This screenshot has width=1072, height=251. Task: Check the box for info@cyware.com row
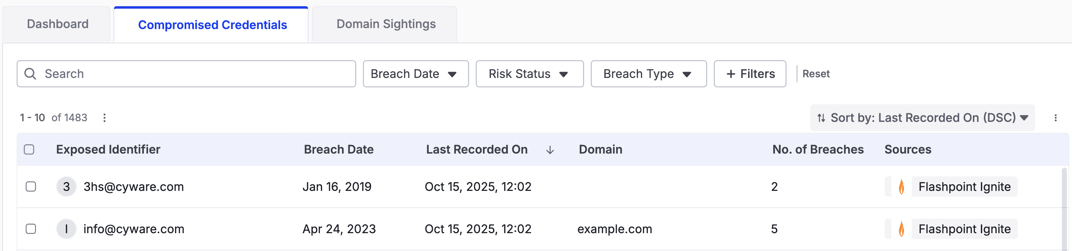(31, 229)
